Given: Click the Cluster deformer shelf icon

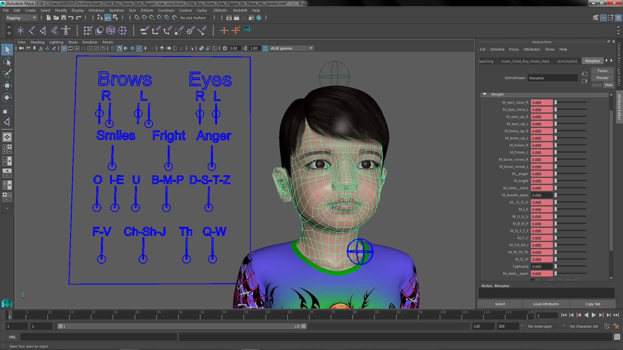Looking at the screenshot, I should [x=122, y=30].
